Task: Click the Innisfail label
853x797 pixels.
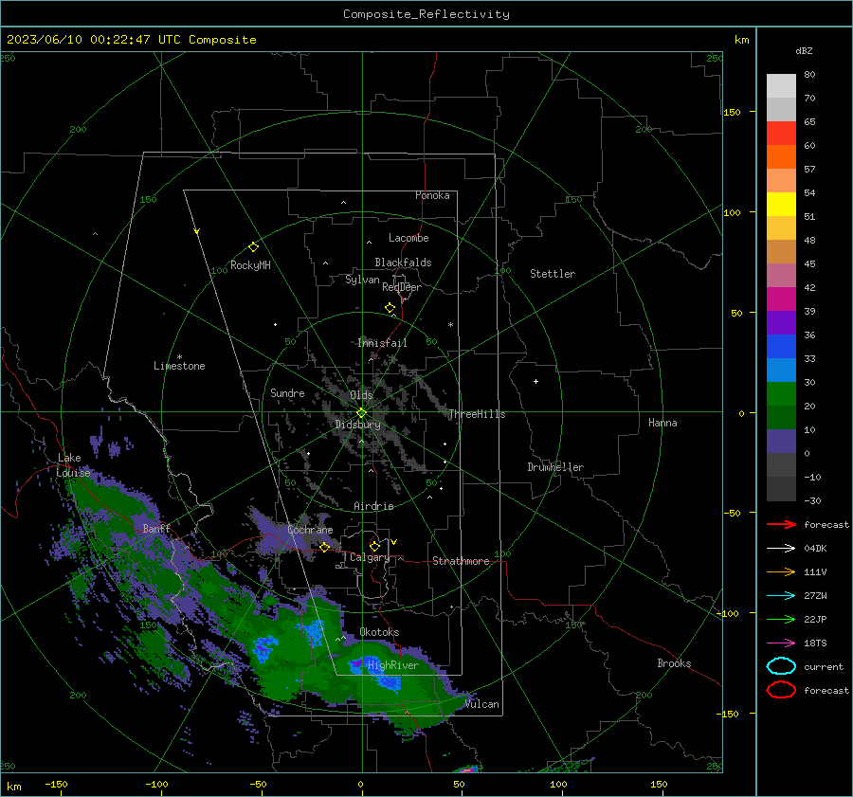Action: click(x=383, y=343)
